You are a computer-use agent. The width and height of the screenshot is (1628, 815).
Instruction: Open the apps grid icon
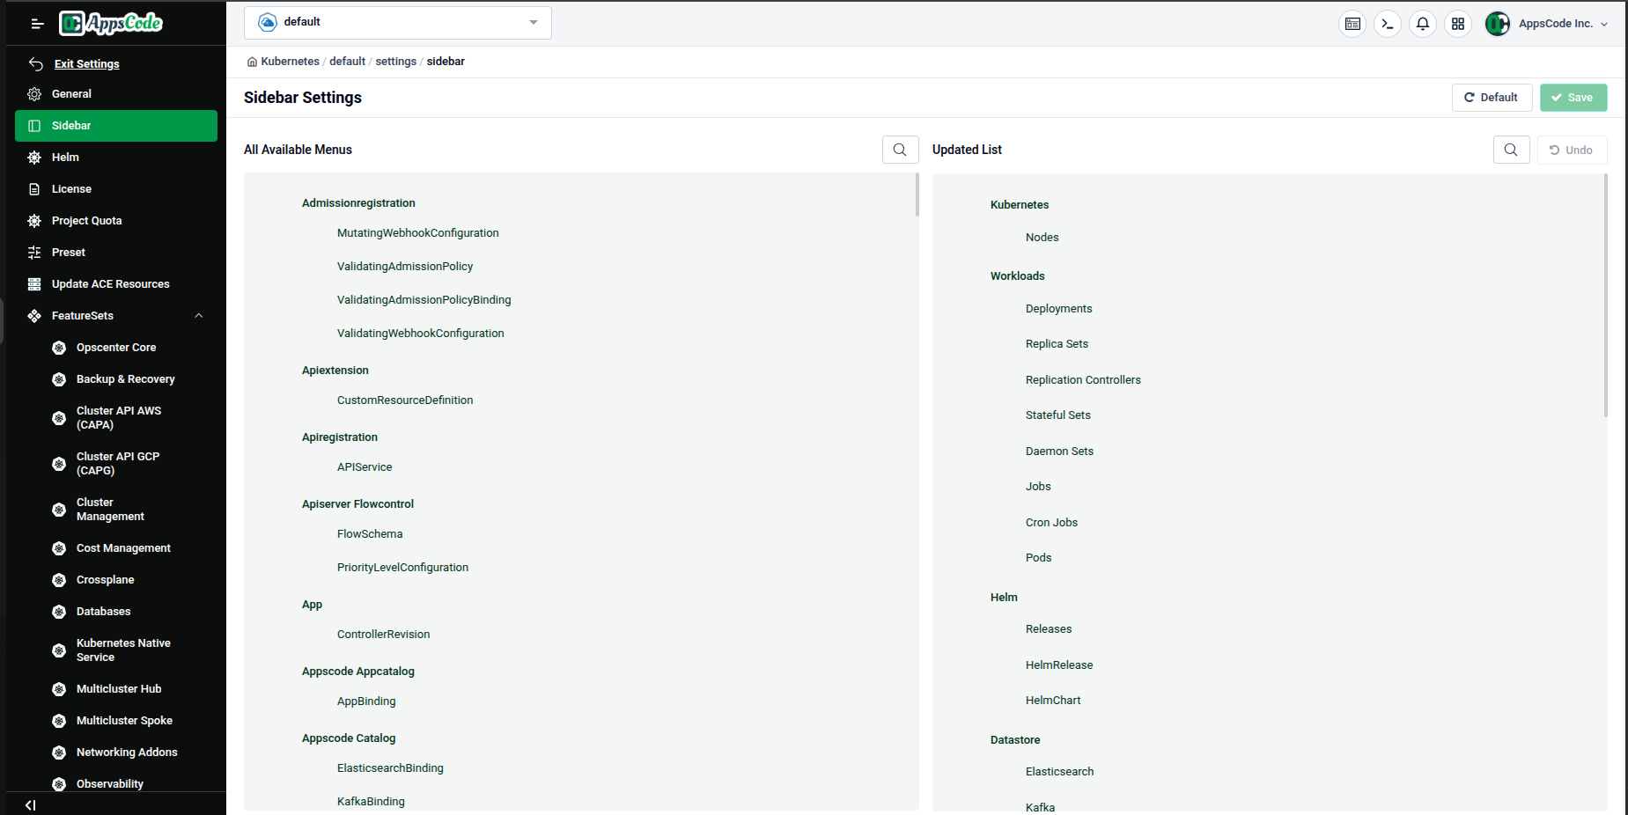click(1458, 24)
